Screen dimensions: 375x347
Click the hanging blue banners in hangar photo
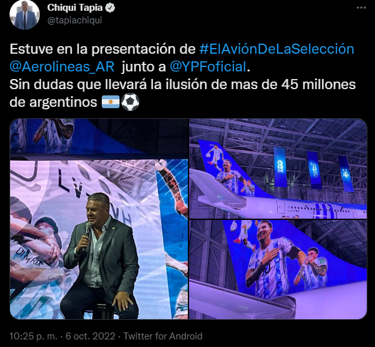pyautogui.click(x=313, y=168)
